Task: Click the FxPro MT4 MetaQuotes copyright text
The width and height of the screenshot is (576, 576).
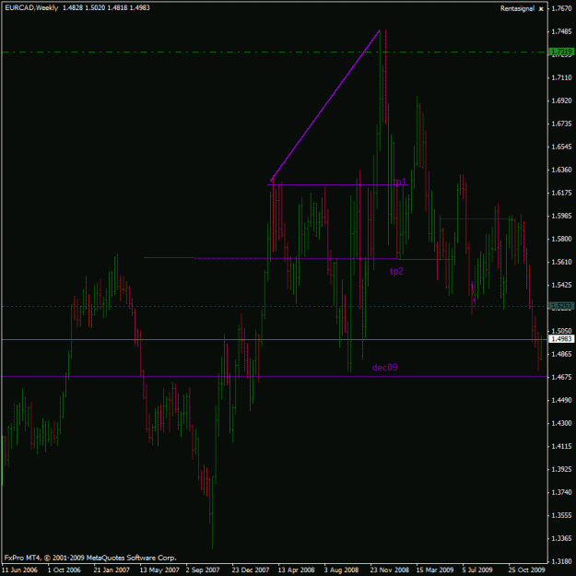Action: pyautogui.click(x=90, y=558)
